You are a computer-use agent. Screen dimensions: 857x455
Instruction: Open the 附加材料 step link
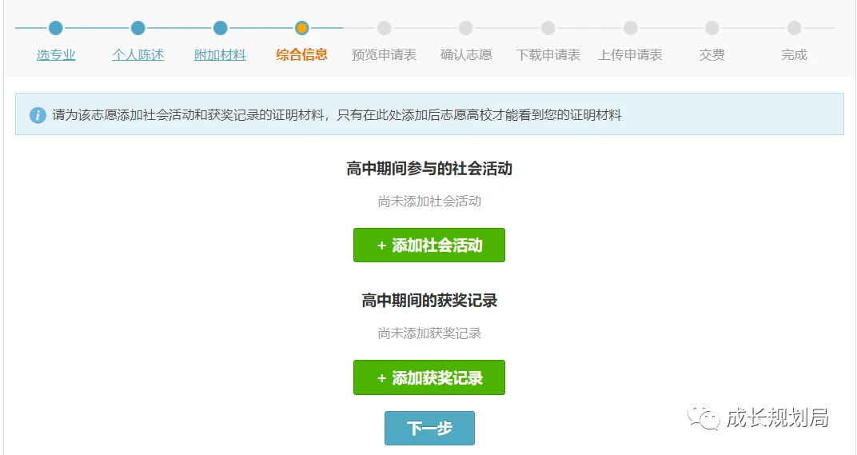click(220, 54)
